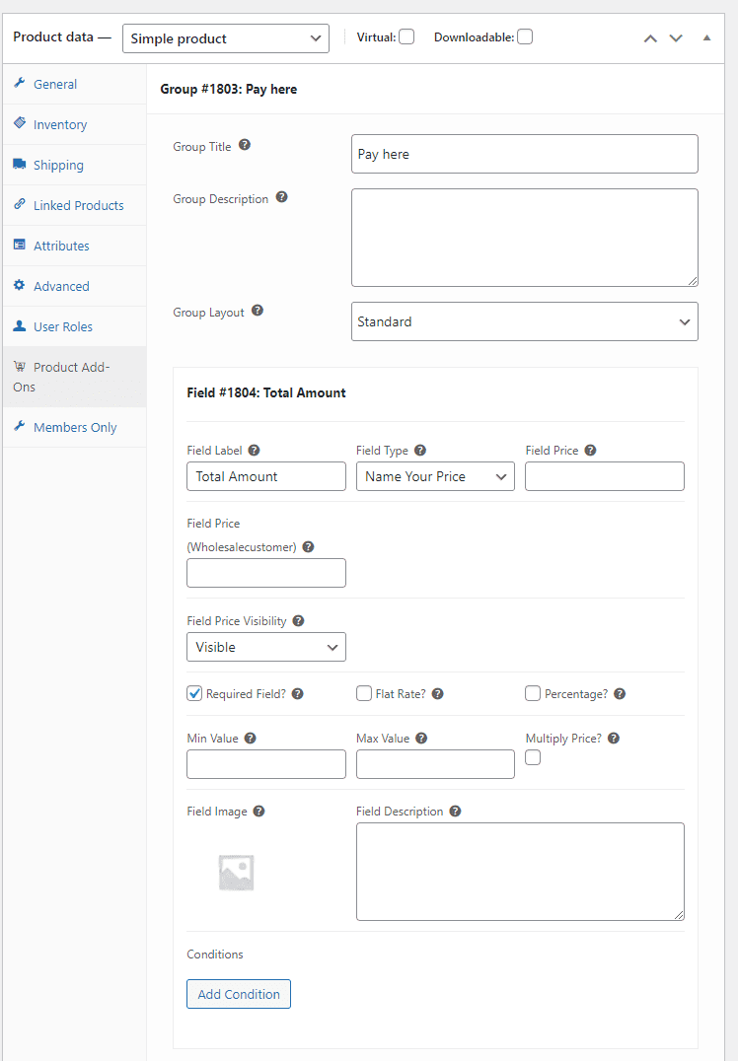Click the Min Value input field

266,764
